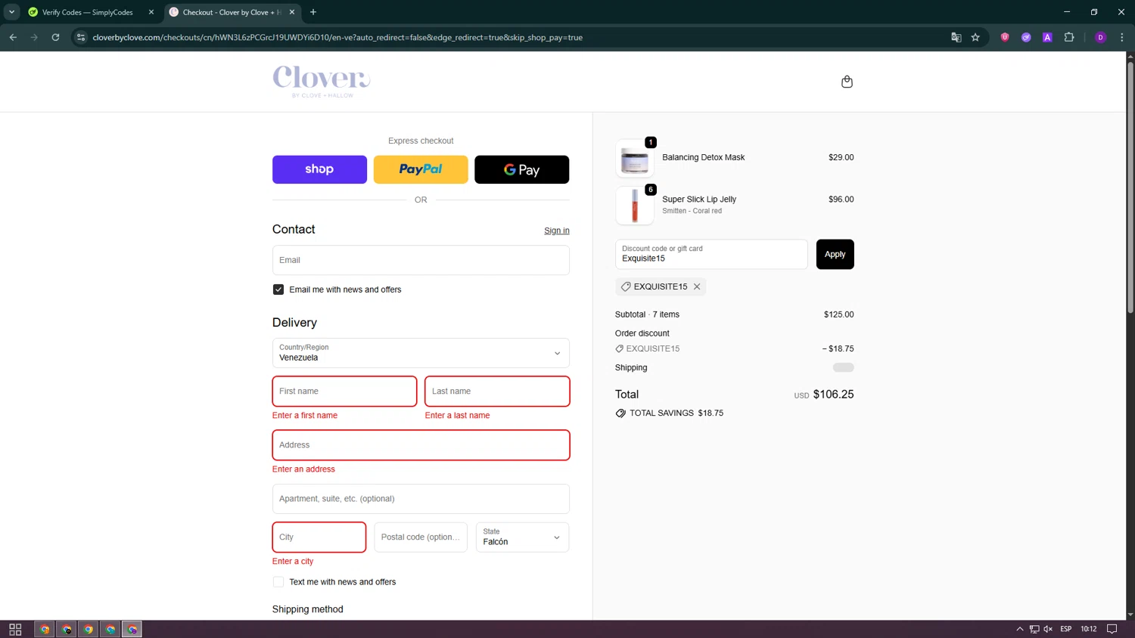
Task: Click the browser address bar URL
Action: pyautogui.click(x=337, y=37)
